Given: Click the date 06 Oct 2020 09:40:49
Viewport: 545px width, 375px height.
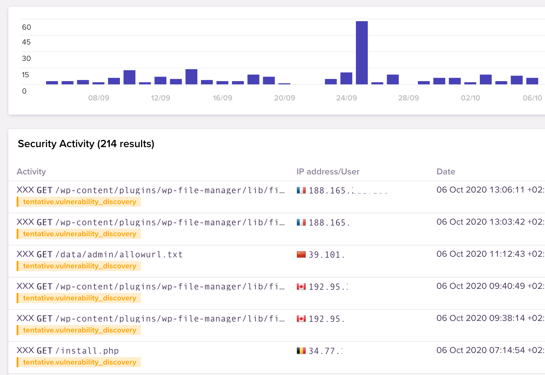Looking at the screenshot, I should coord(490,286).
